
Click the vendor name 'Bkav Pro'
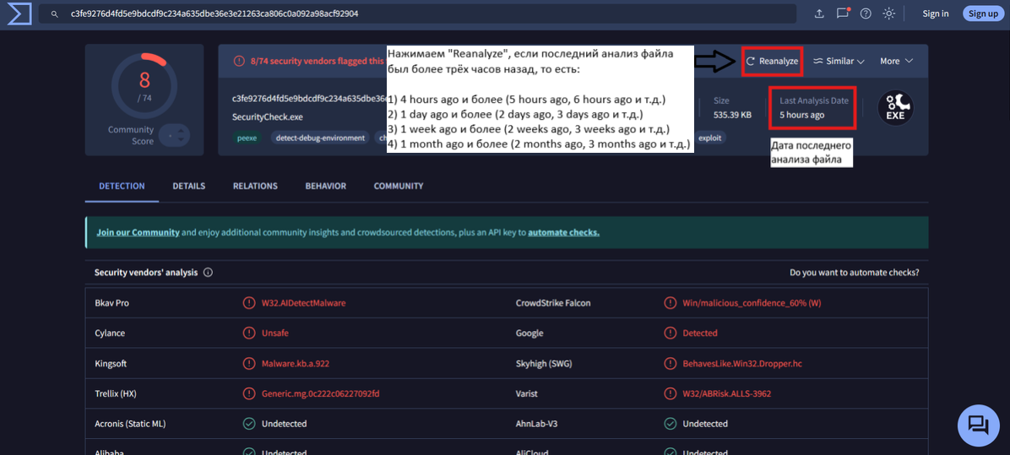point(111,303)
